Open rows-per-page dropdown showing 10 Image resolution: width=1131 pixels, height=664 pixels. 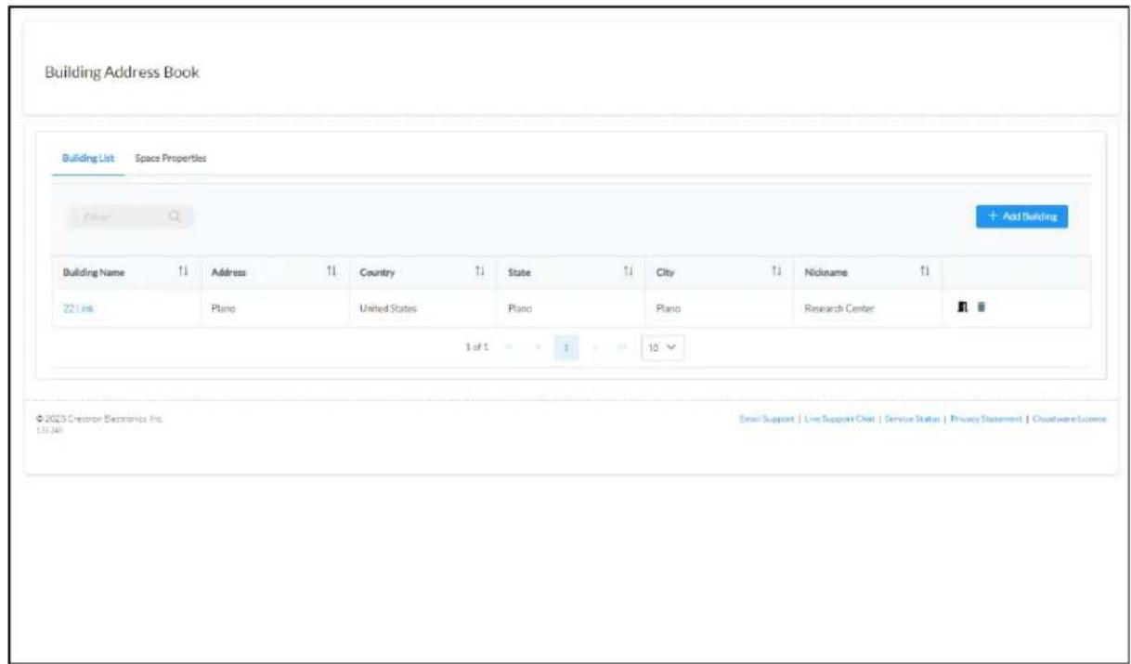point(662,347)
